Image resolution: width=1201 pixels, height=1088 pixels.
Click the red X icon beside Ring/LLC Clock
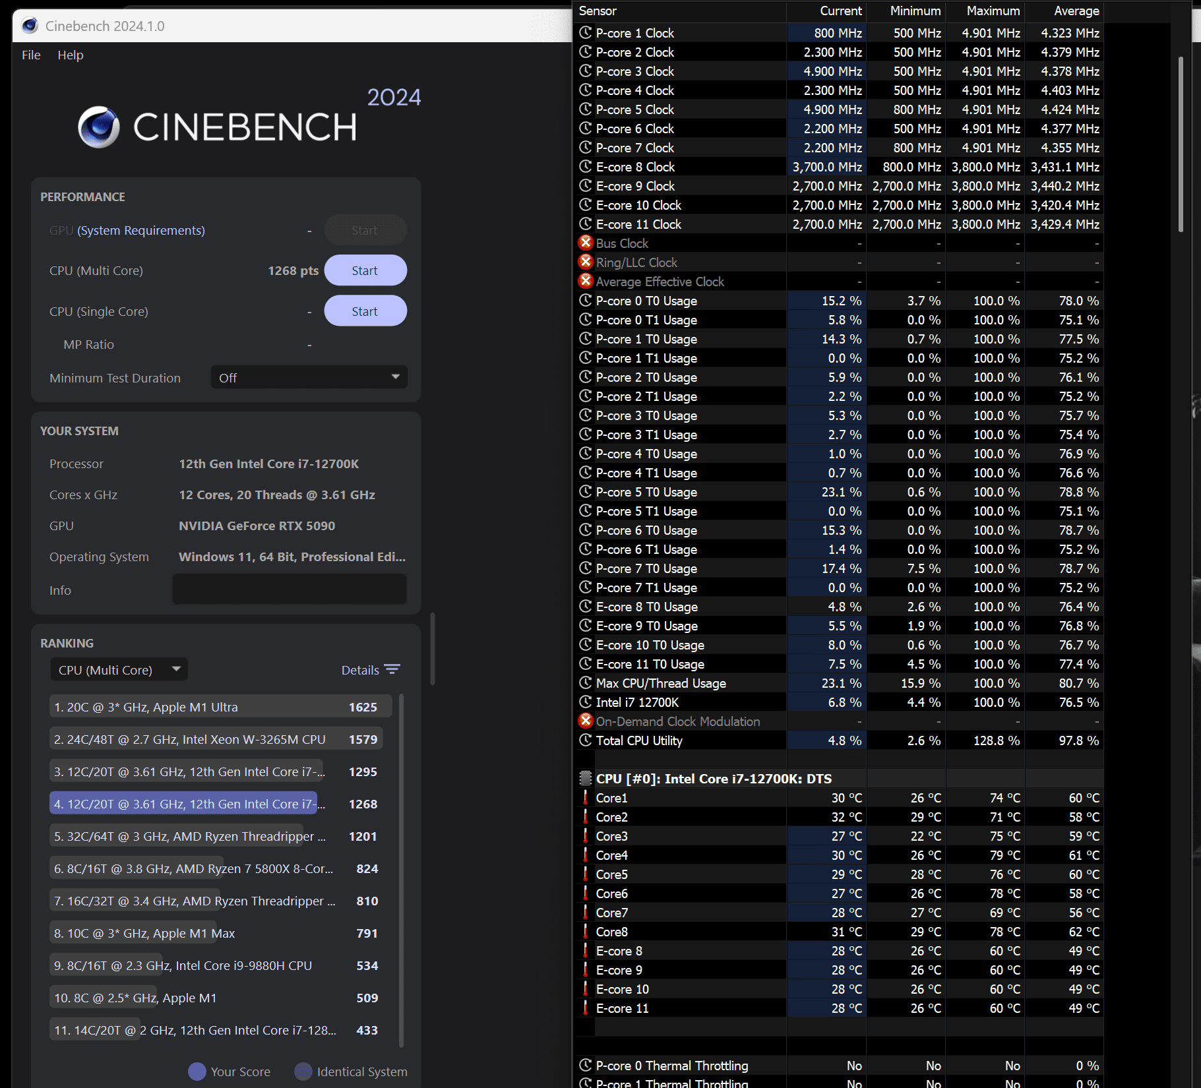(x=585, y=262)
